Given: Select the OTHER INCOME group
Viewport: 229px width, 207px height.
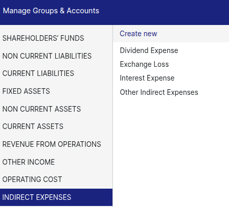Looking at the screenshot, I should click(56, 162).
